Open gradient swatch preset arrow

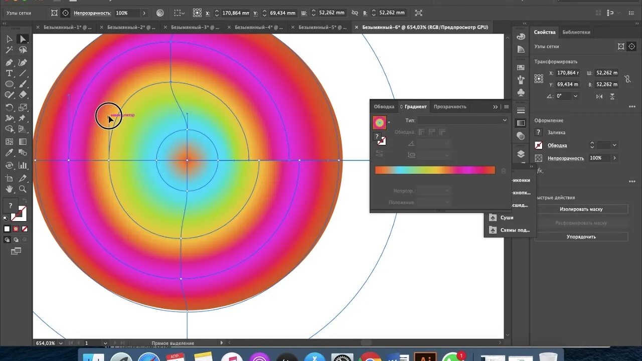click(x=389, y=122)
